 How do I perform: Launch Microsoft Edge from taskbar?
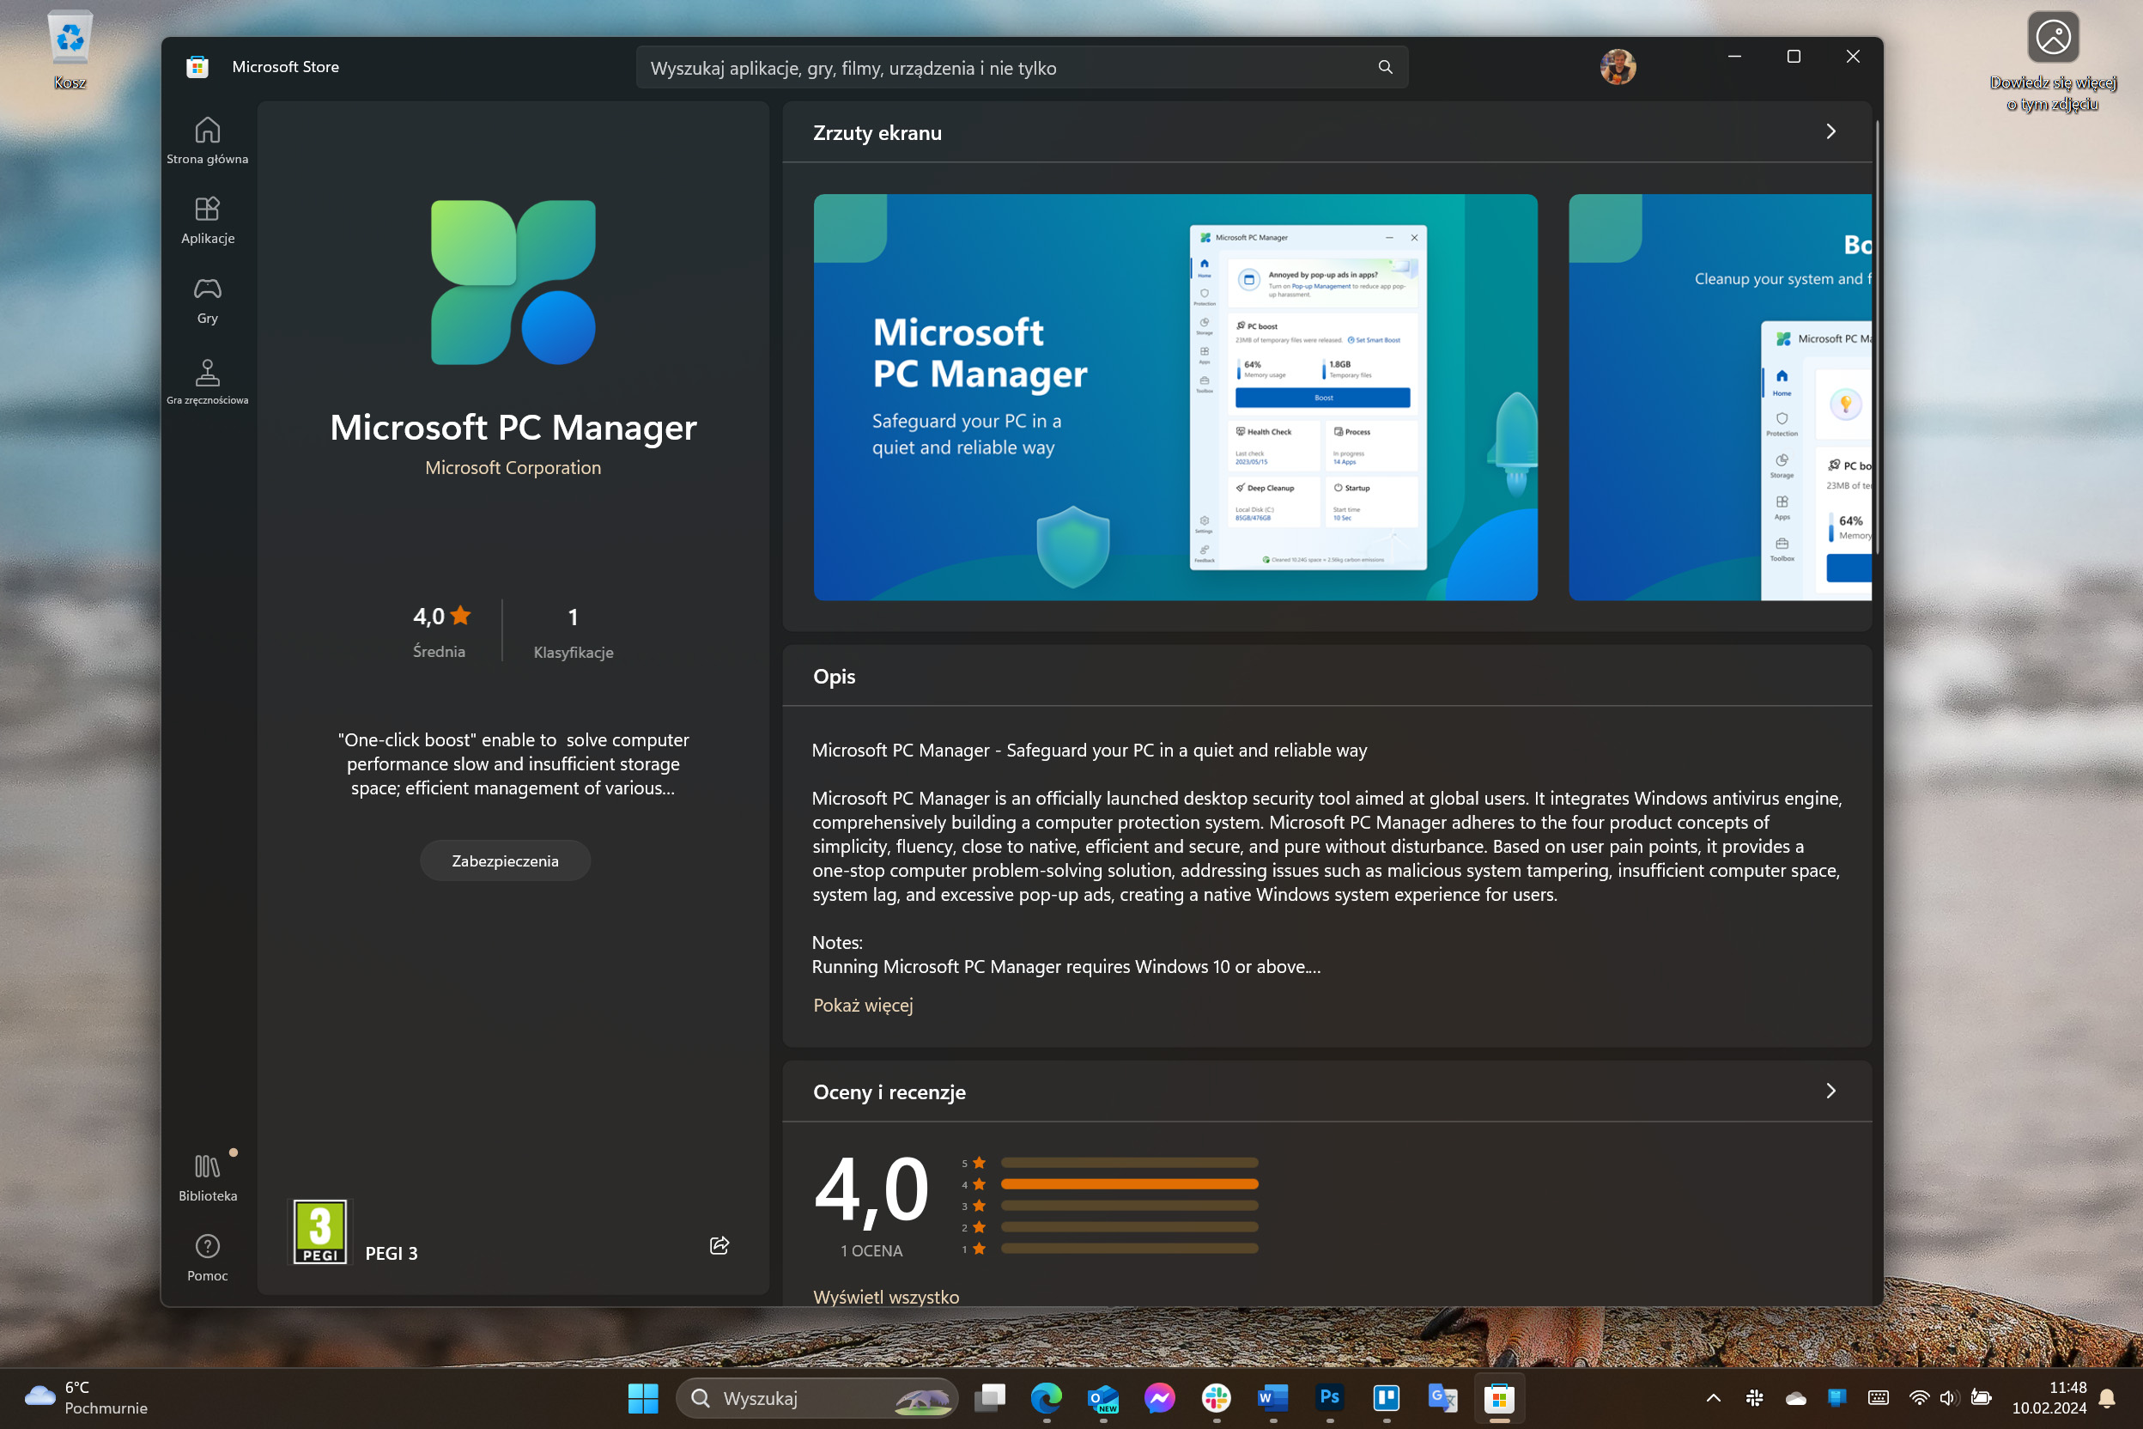tap(1046, 1398)
